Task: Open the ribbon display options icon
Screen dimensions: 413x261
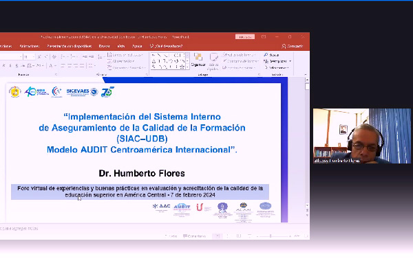Action: click(264, 37)
